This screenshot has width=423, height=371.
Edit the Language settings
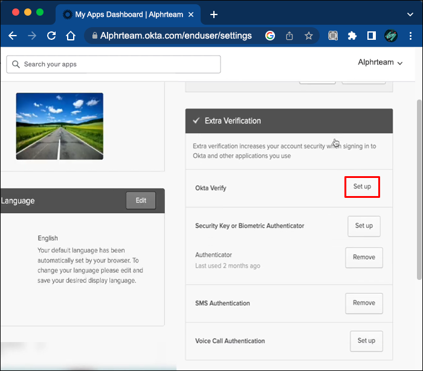point(141,201)
